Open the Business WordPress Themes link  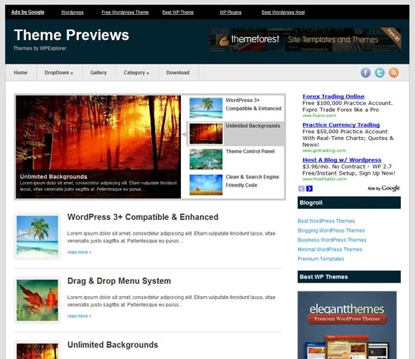332,240
